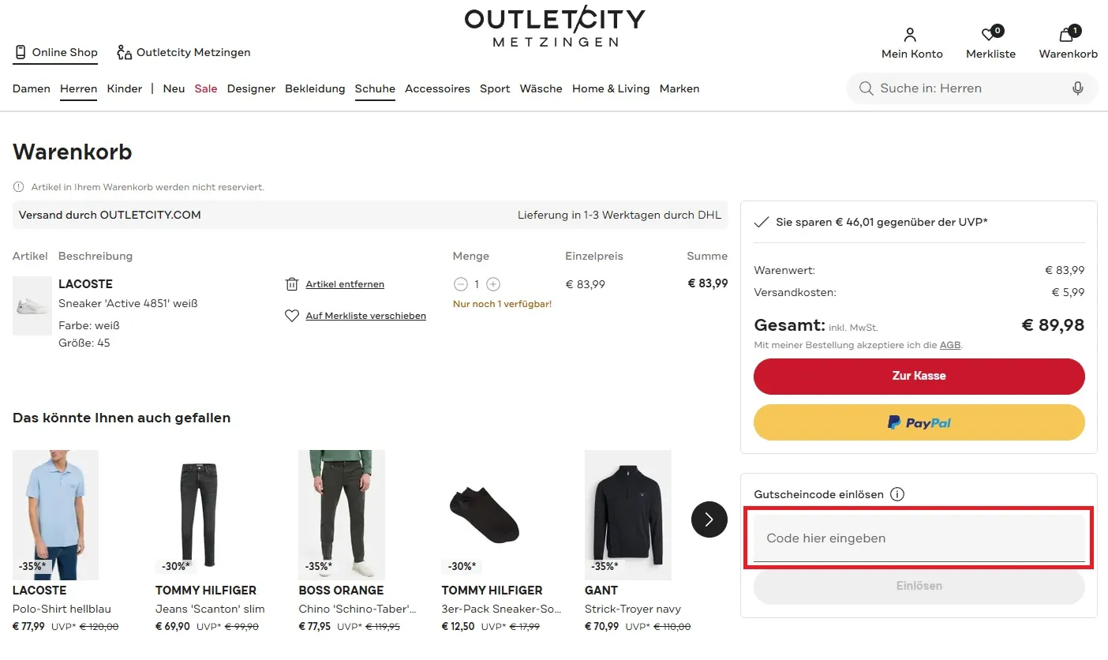Screen dimensions: 1108x660
Task: Decrease sneaker quantity with the minus control
Action: tap(461, 283)
